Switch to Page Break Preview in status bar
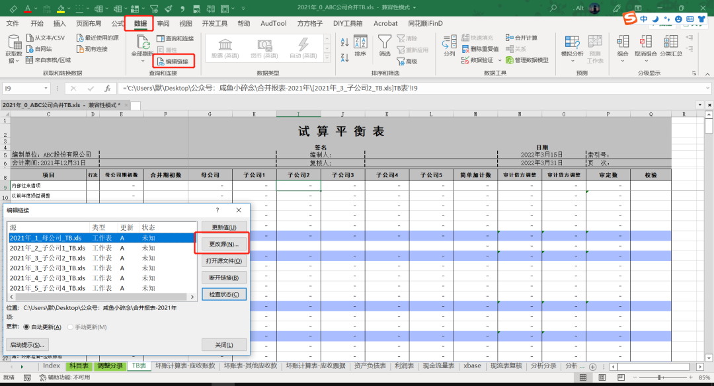The image size is (714, 386). pyautogui.click(x=621, y=378)
